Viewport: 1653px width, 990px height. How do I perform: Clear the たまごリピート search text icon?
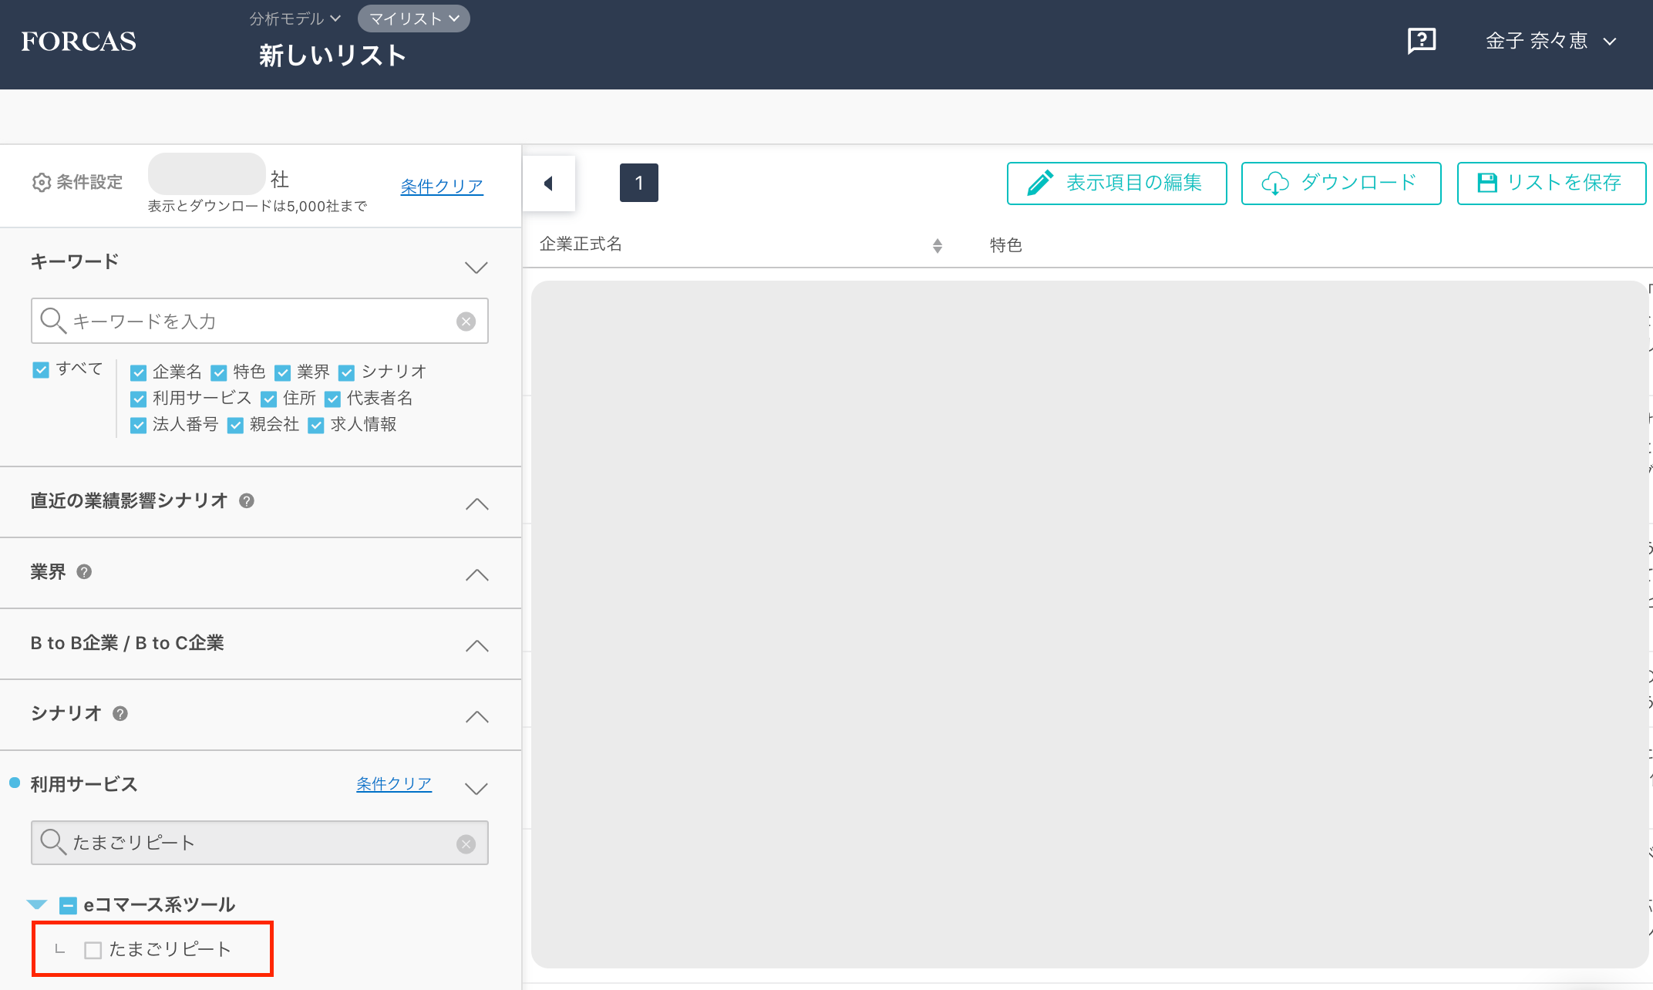tap(466, 844)
